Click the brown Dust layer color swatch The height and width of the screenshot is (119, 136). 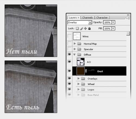[81, 71]
